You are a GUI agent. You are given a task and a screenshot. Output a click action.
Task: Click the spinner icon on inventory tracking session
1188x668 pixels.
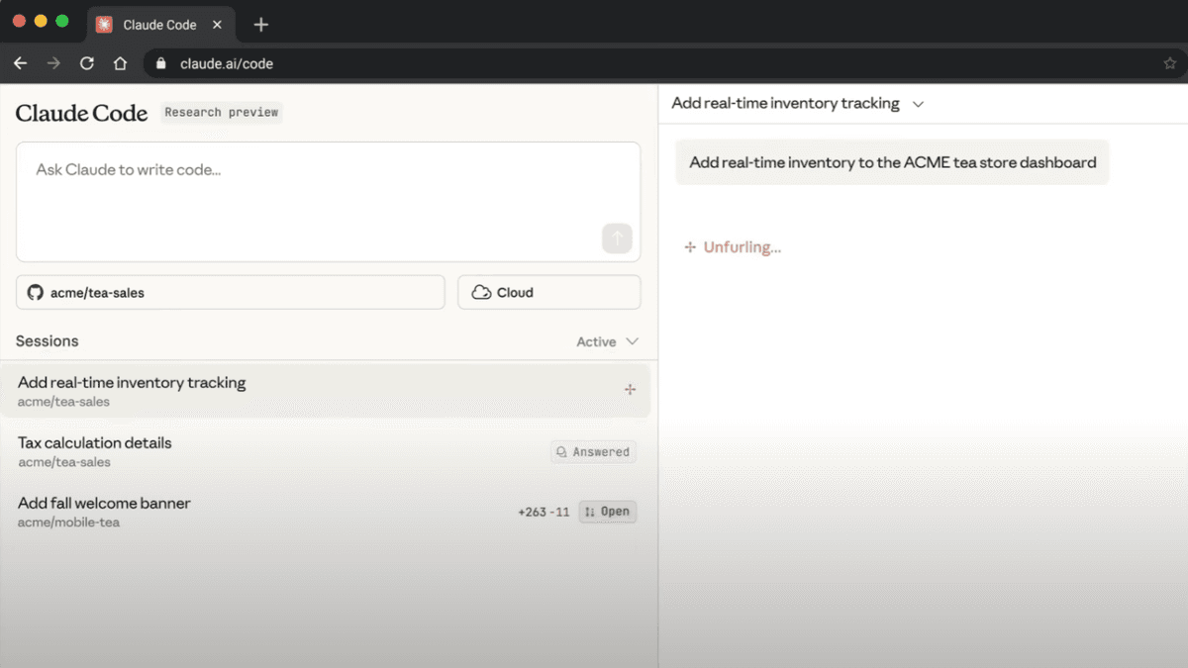(x=630, y=390)
